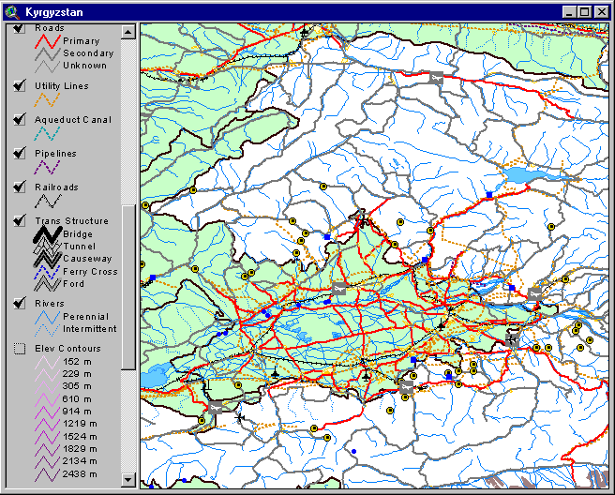Click the Perennial rivers blue symbol
Screen dimensions: 615x495
pos(47,317)
